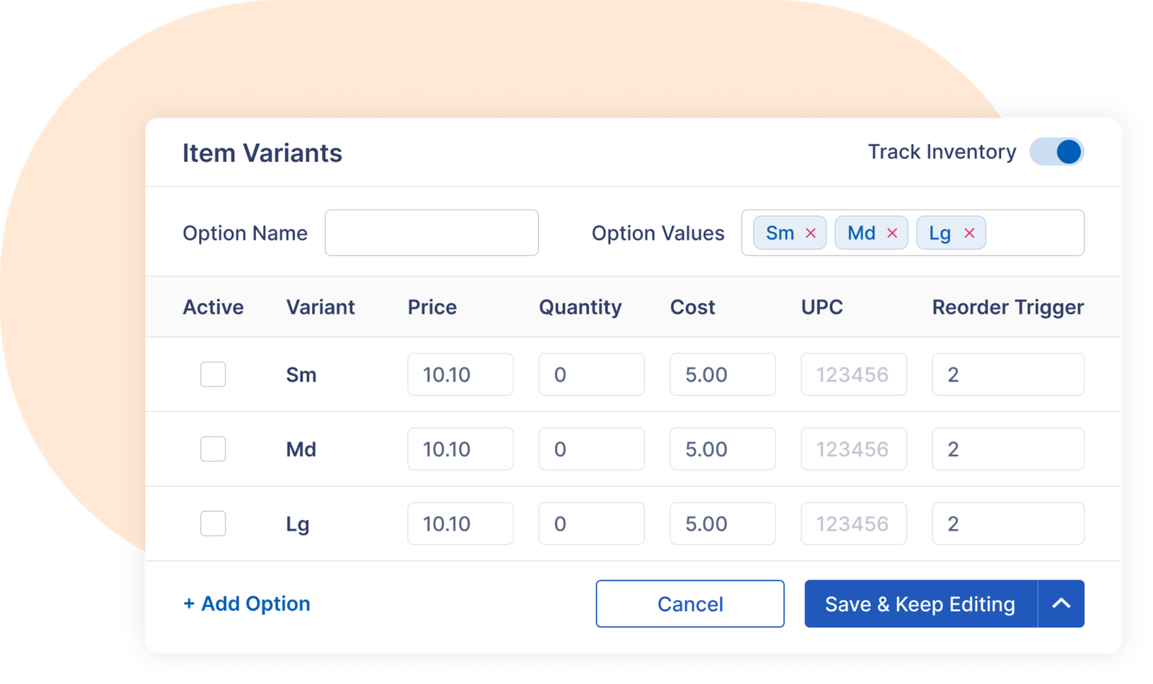Check the Active box for Sm variant
Viewport: 1153px width, 684px height.
tap(213, 374)
